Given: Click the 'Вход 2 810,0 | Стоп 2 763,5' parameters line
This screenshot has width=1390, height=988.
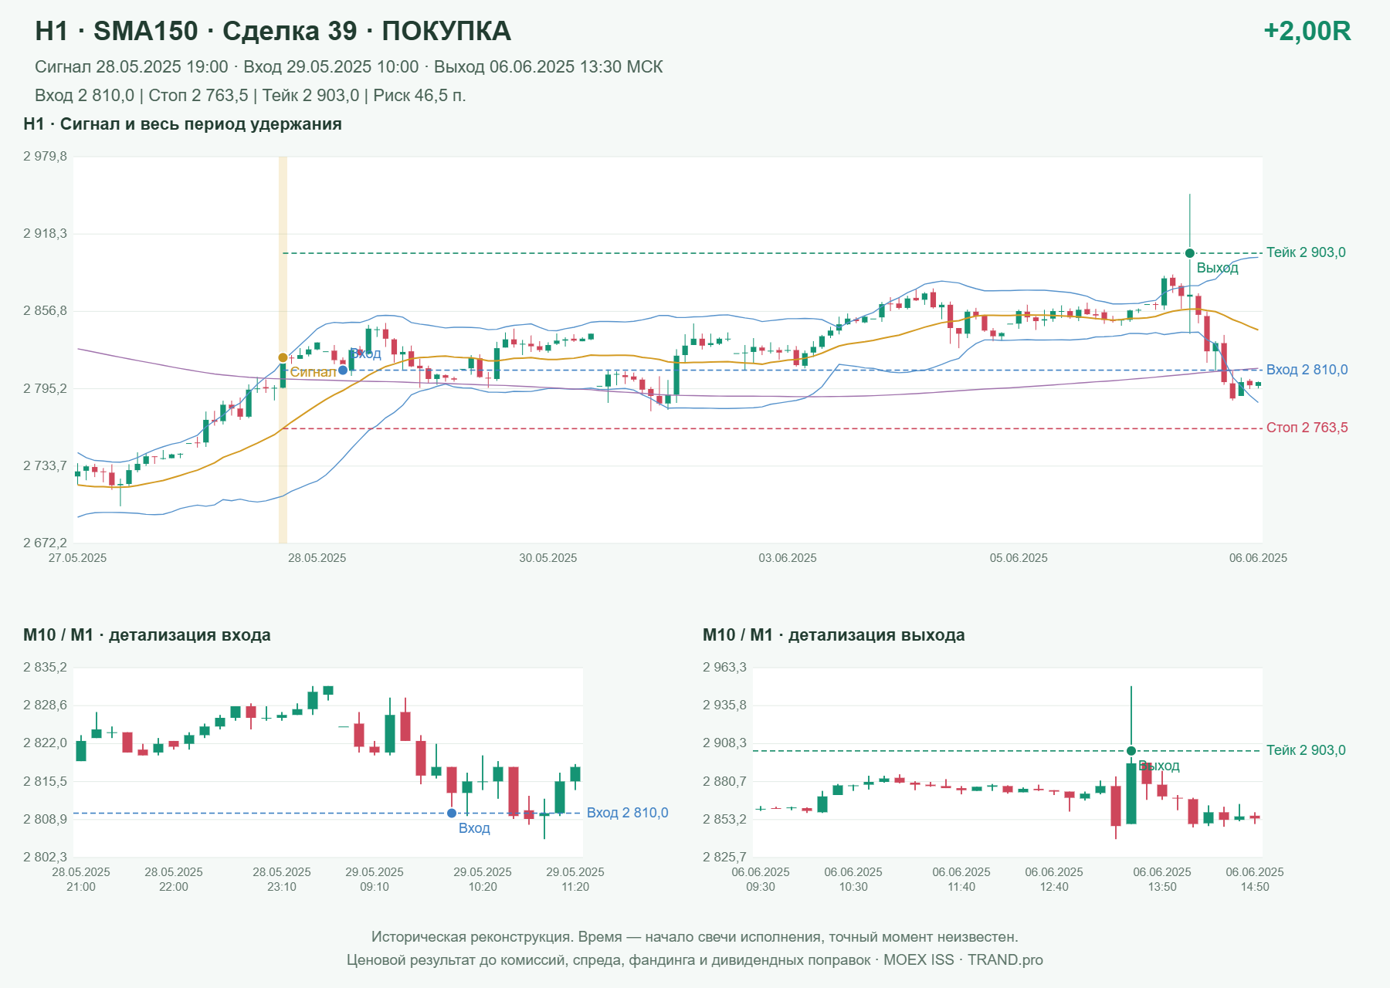Looking at the screenshot, I should pyautogui.click(x=250, y=96).
